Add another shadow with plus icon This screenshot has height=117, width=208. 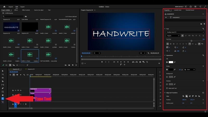(203, 81)
